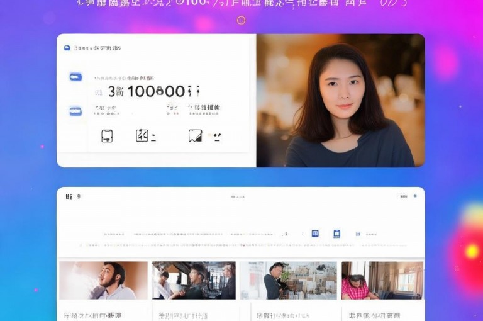Open the thumbnail of the bearded man
Viewport: 483px width, 321px height.
point(104,280)
